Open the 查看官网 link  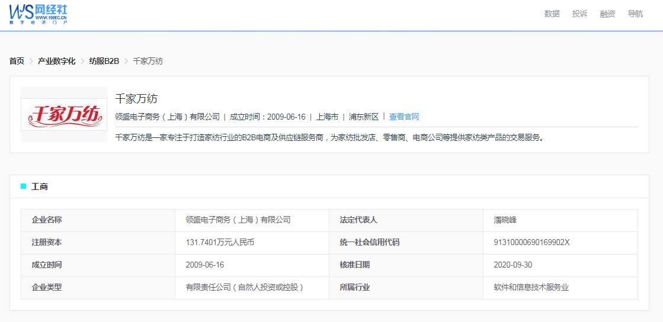[x=404, y=117]
